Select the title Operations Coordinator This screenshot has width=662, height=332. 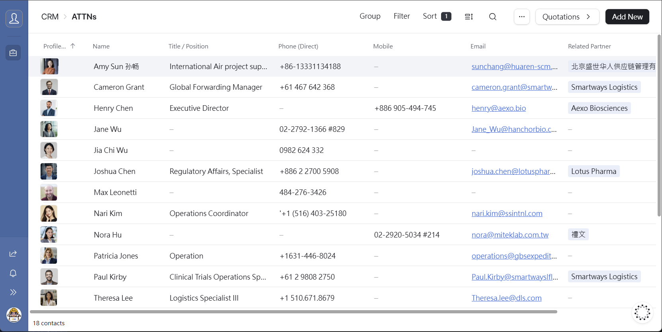tap(209, 213)
